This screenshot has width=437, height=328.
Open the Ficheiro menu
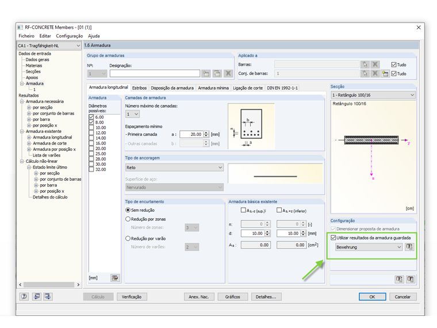click(x=26, y=36)
